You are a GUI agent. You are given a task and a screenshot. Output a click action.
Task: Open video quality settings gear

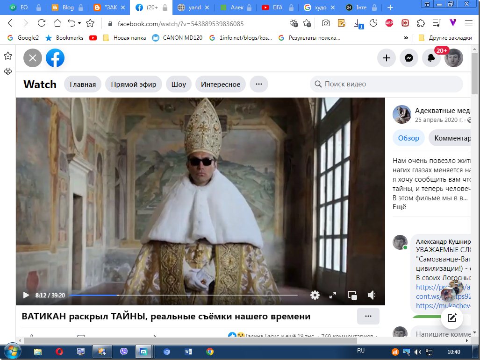315,295
